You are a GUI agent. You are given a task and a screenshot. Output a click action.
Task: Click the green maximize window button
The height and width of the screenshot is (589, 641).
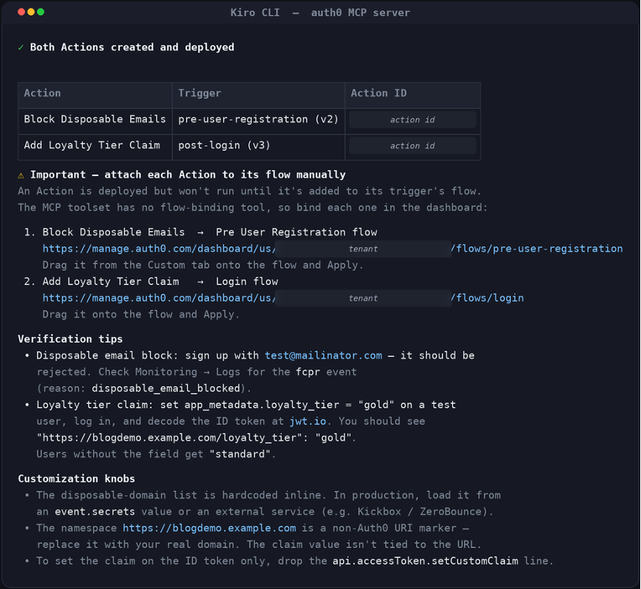point(40,12)
